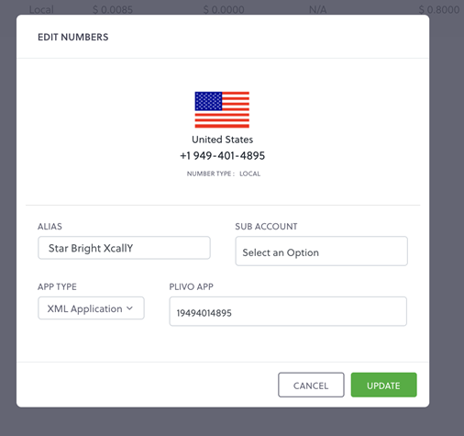Click the $ 0.0085 rate behind the dialog
This screenshot has height=436, width=464.
point(113,10)
